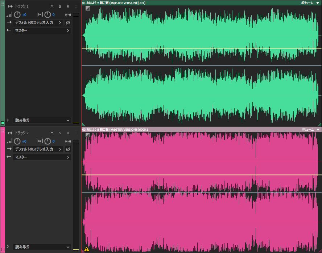Click Track 1 level meter

coord(76,68)
